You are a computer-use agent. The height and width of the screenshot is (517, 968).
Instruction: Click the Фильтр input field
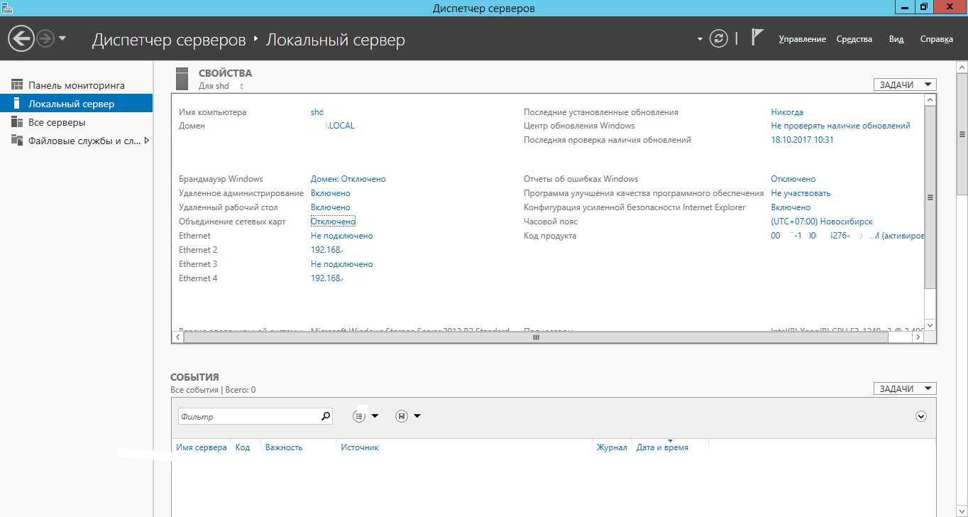(x=248, y=416)
